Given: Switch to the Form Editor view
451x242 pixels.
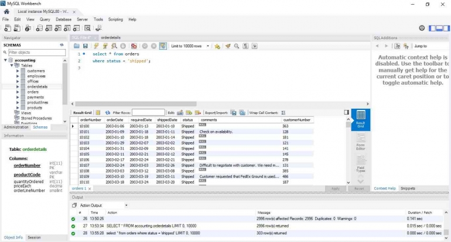Looking at the screenshot, I should coord(361,142).
